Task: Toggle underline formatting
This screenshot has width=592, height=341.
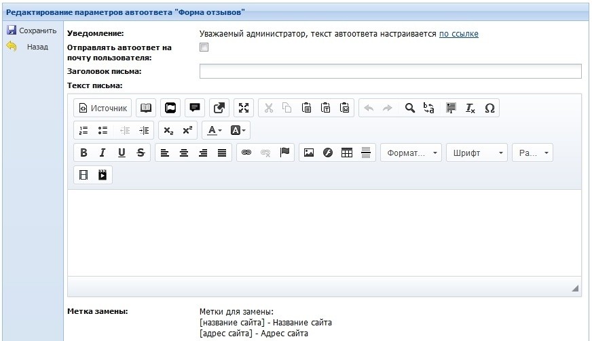Action: pyautogui.click(x=122, y=153)
